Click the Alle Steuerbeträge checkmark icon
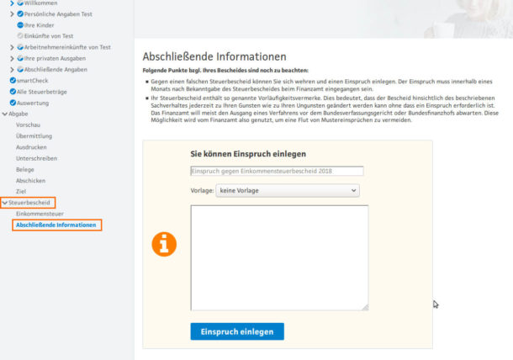This screenshot has width=513, height=360. point(13,91)
